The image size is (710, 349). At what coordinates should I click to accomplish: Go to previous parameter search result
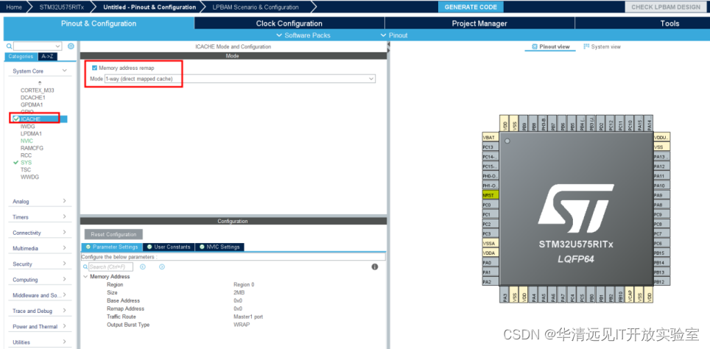click(143, 267)
